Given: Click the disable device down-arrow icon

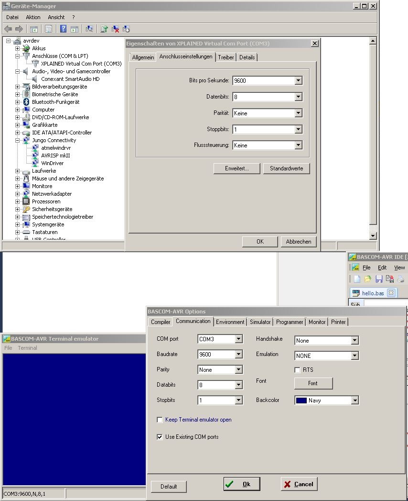Looking at the screenshot, I should pos(126,29).
